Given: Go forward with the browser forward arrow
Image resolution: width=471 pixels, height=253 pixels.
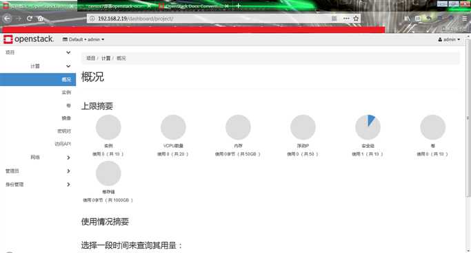Looking at the screenshot, I should click(19, 19).
